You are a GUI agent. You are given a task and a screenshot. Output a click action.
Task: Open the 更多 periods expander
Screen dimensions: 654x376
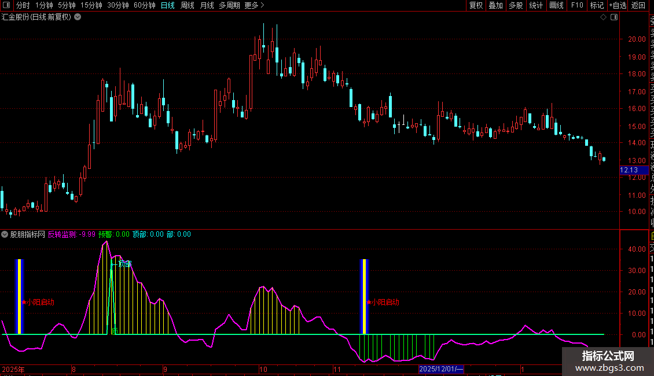tap(254, 6)
